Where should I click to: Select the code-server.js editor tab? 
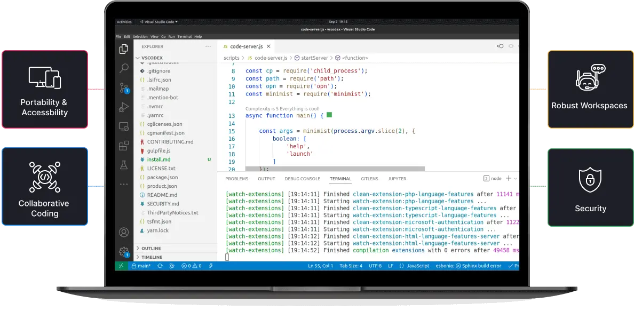pyautogui.click(x=246, y=46)
